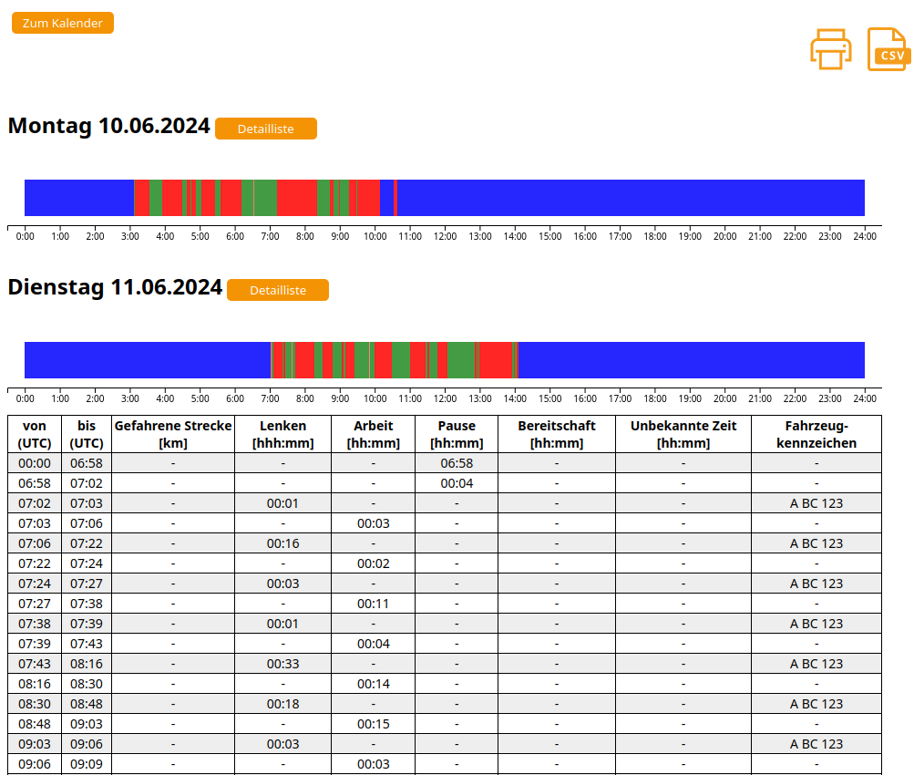
Task: Click Monday's blue segment before 3:00
Action: [x=78, y=198]
